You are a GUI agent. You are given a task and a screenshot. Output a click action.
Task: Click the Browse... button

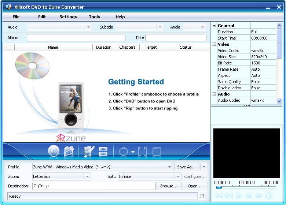tap(169, 186)
